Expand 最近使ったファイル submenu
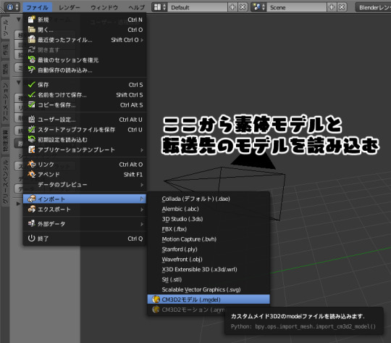 [x=85, y=40]
